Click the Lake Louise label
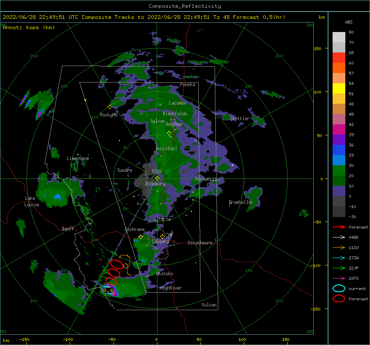Image resolution: width=370 pixels, height=345 pixels. 32,201
